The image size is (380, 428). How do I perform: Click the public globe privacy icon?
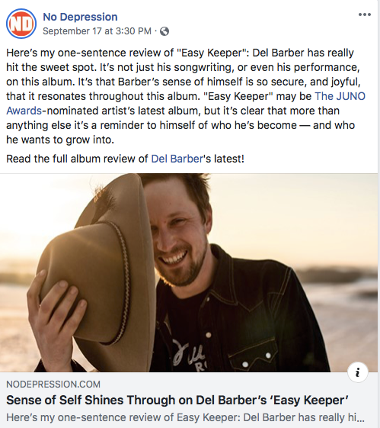164,31
